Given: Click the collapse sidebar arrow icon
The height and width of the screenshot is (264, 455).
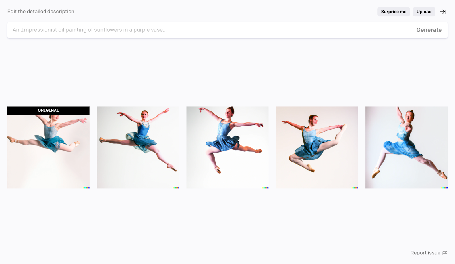Looking at the screenshot, I should 443,12.
